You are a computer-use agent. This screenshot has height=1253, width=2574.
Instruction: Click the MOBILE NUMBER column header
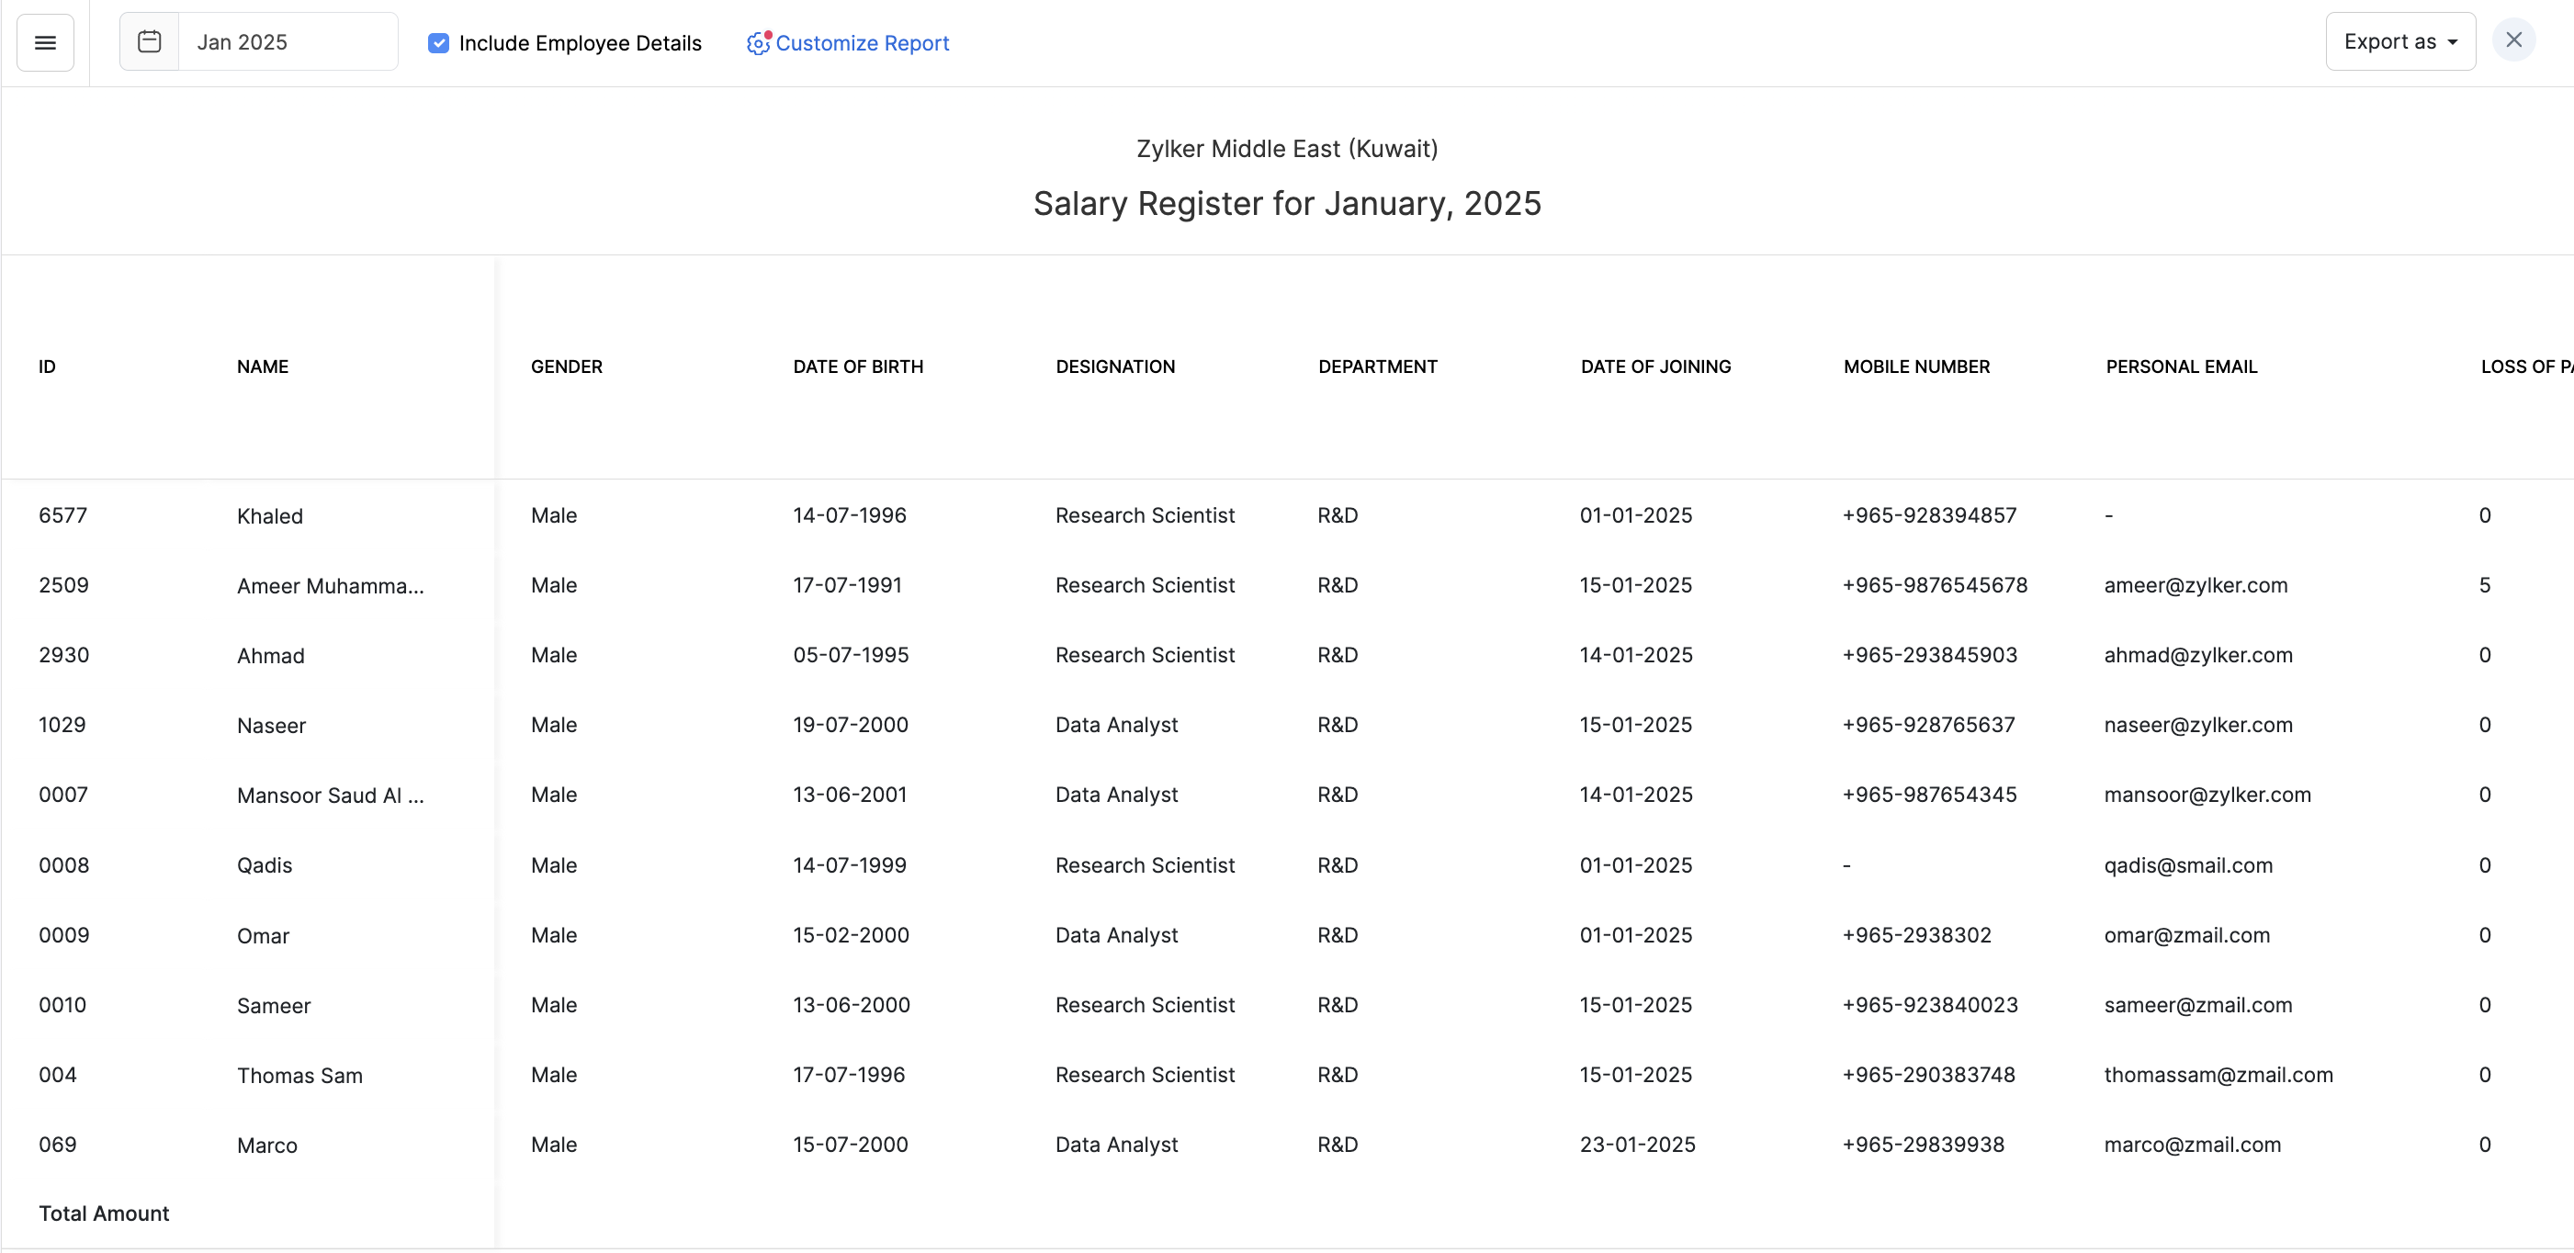coord(1915,367)
